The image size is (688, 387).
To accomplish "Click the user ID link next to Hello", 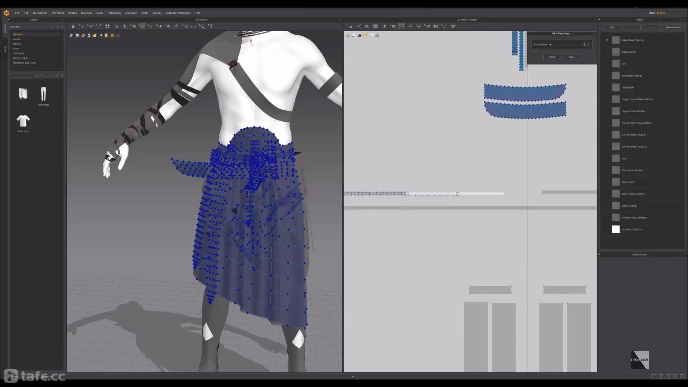I will pyautogui.click(x=661, y=13).
